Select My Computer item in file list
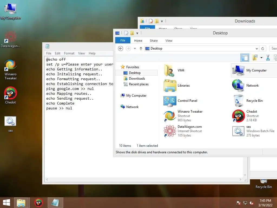Image resolution: width=277 pixels, height=208 pixels. 254,70
